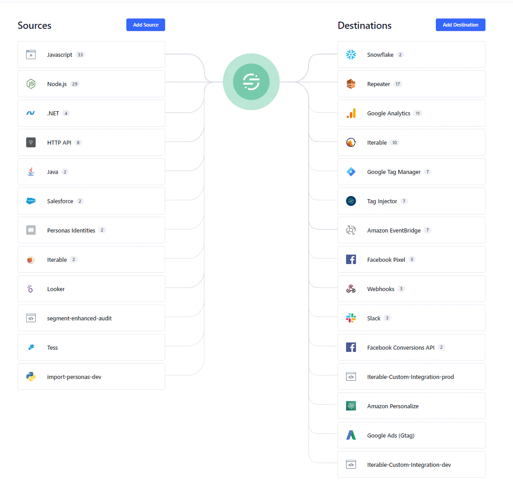Click the Add Source button

(x=146, y=25)
